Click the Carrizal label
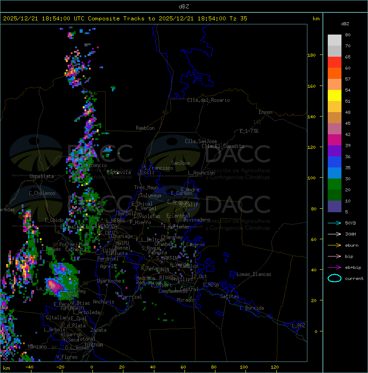Image resolution: width=368 pixels, height=373 pixels. pyautogui.click(x=131, y=297)
